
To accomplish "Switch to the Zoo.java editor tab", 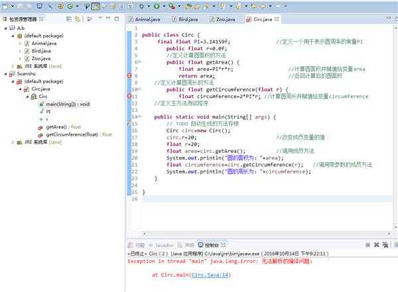I will [222, 21].
